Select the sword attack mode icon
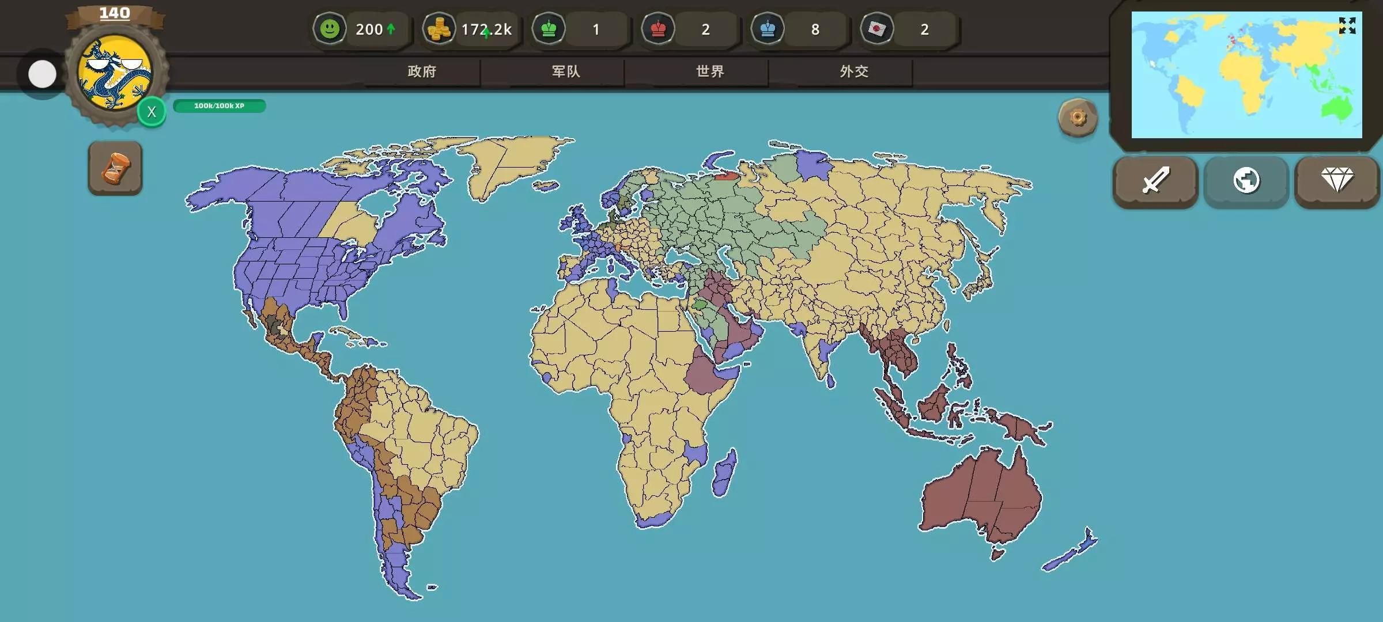This screenshot has height=622, width=1383. [x=1155, y=181]
